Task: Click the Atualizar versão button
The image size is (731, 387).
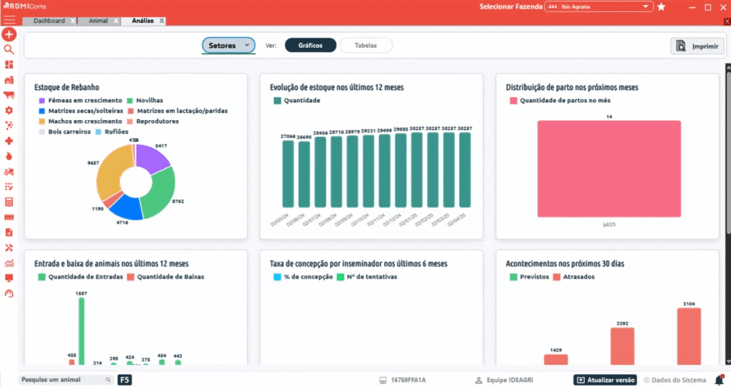Action: (605, 380)
